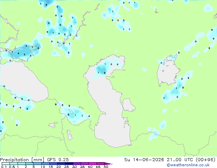Select the 0.5–1 mm legend color swatch
The width and height of the screenshot is (217, 168).
14,164
